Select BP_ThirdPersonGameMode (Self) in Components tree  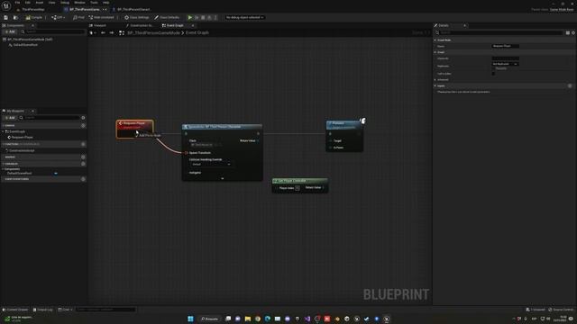(30, 40)
